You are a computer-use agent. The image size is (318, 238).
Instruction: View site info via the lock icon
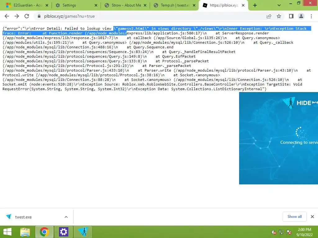click(39, 16)
